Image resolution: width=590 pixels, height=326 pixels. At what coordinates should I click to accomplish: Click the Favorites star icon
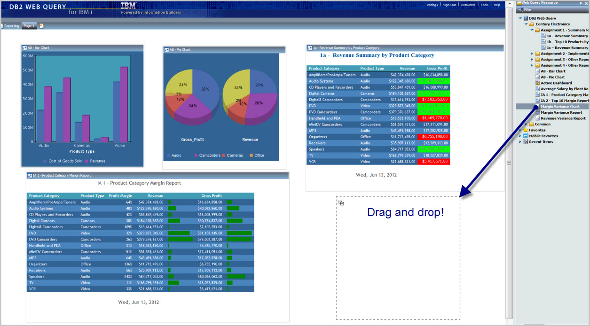coord(526,130)
